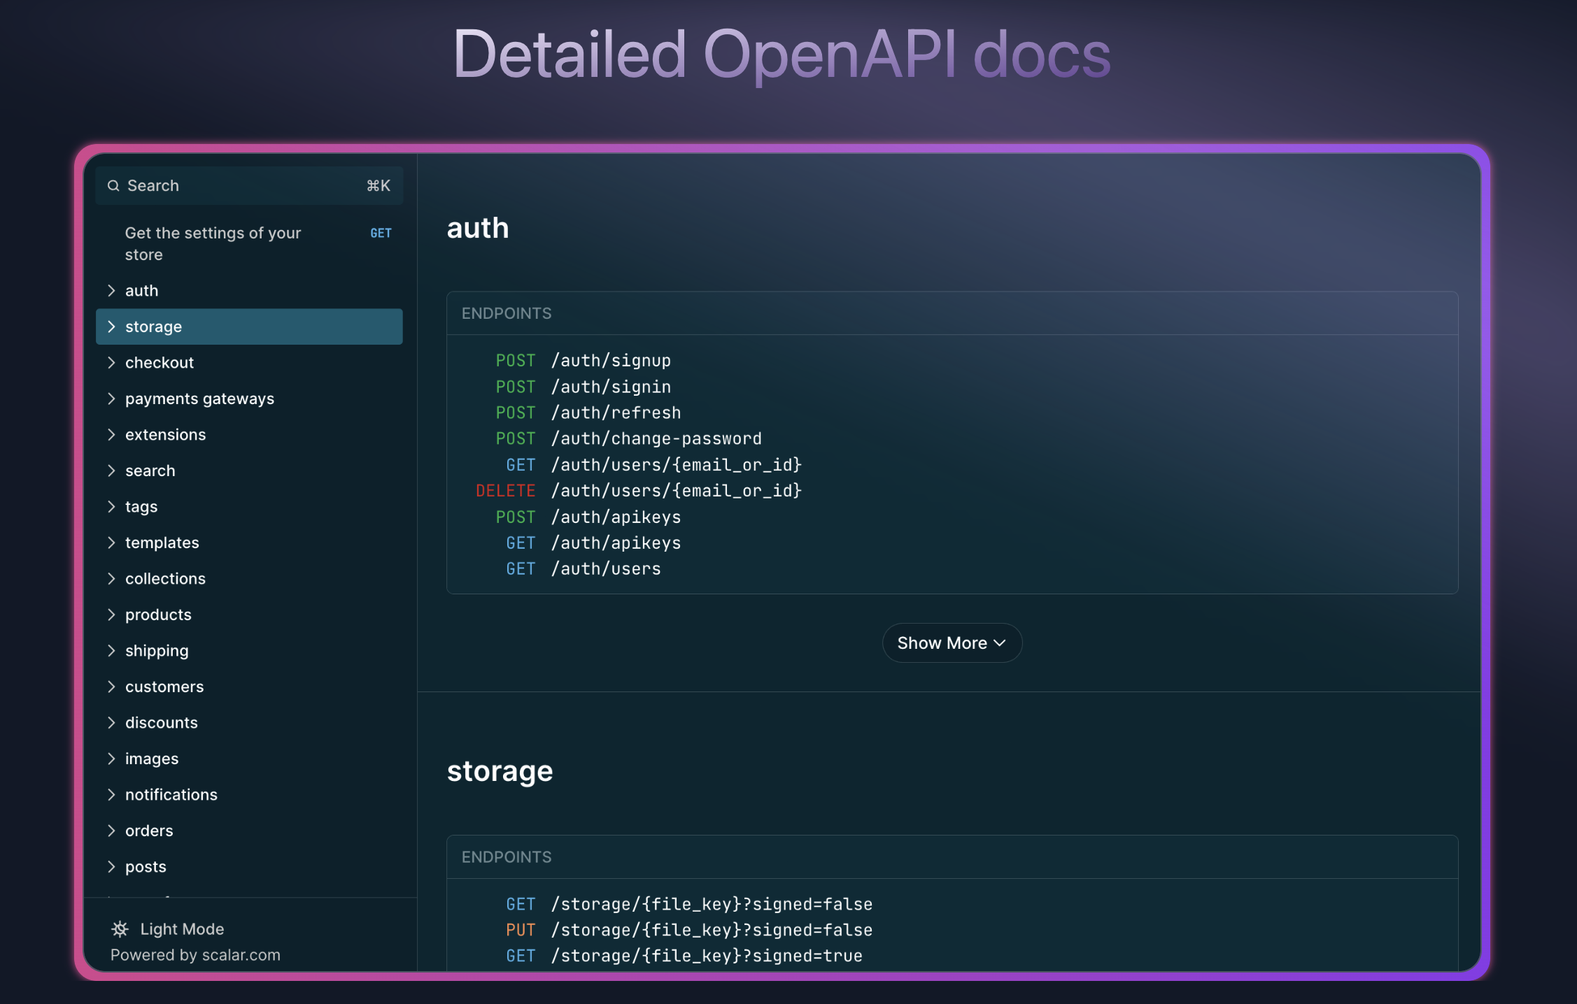Click the storage section heading
Screen dimensions: 1577x1004
click(500, 771)
